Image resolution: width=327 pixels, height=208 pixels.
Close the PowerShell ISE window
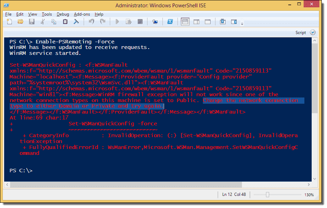click(312, 4)
